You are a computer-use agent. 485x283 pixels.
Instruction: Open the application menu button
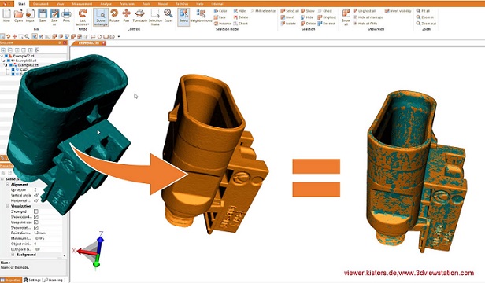tap(7, 4)
